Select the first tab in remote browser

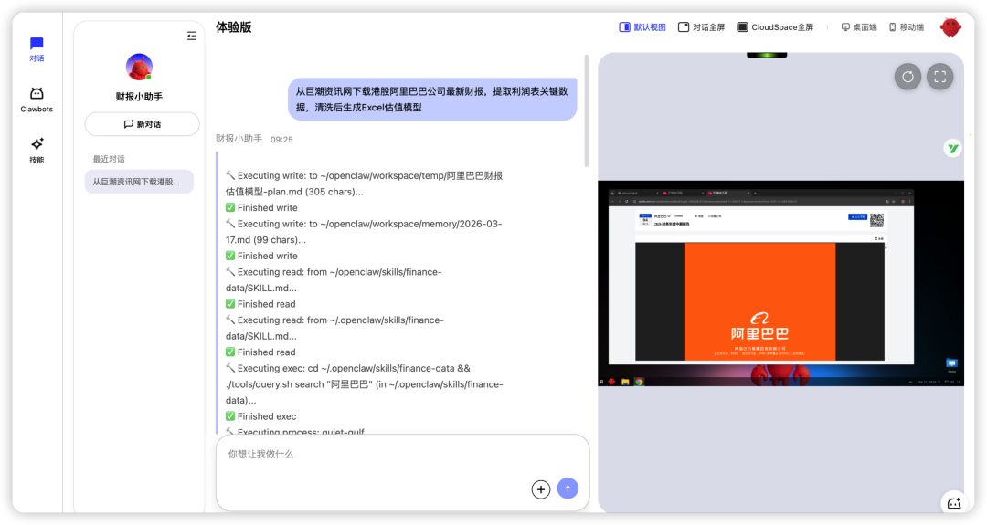[x=636, y=193]
